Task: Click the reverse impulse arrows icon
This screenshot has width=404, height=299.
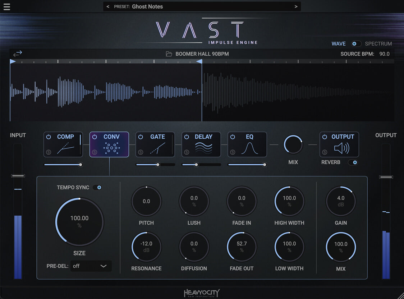Action: pyautogui.click(x=18, y=54)
